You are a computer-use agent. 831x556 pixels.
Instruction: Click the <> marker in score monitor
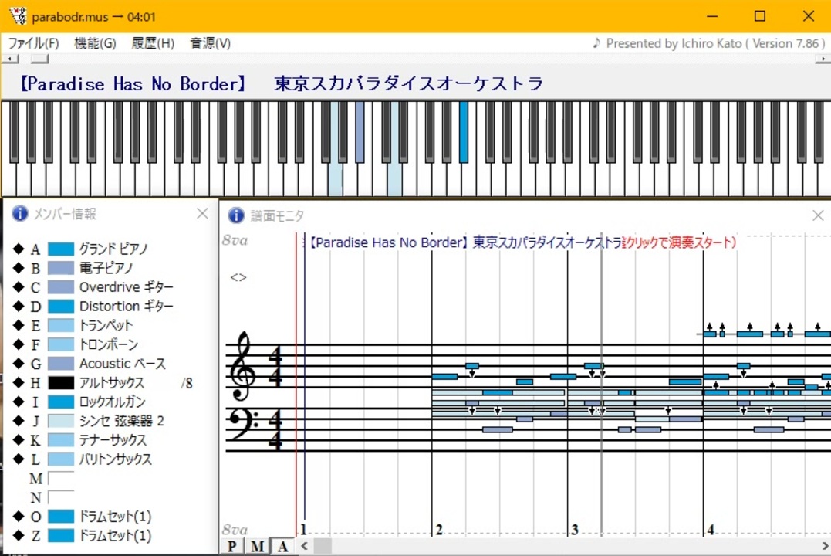(x=238, y=277)
